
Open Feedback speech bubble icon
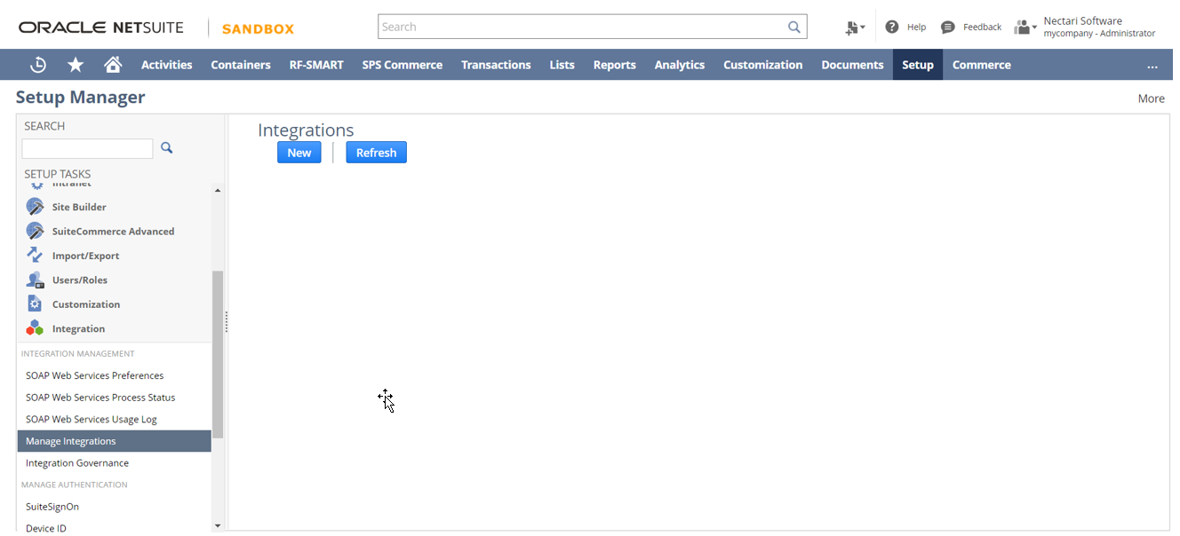948,27
